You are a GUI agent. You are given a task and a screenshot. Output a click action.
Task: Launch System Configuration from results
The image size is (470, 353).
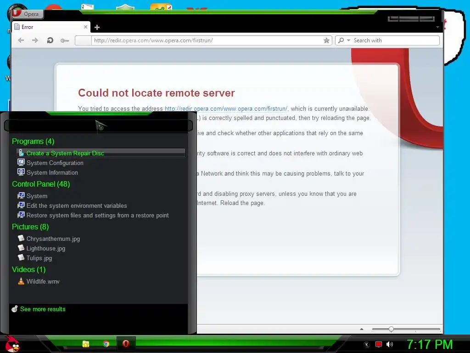[x=55, y=163]
